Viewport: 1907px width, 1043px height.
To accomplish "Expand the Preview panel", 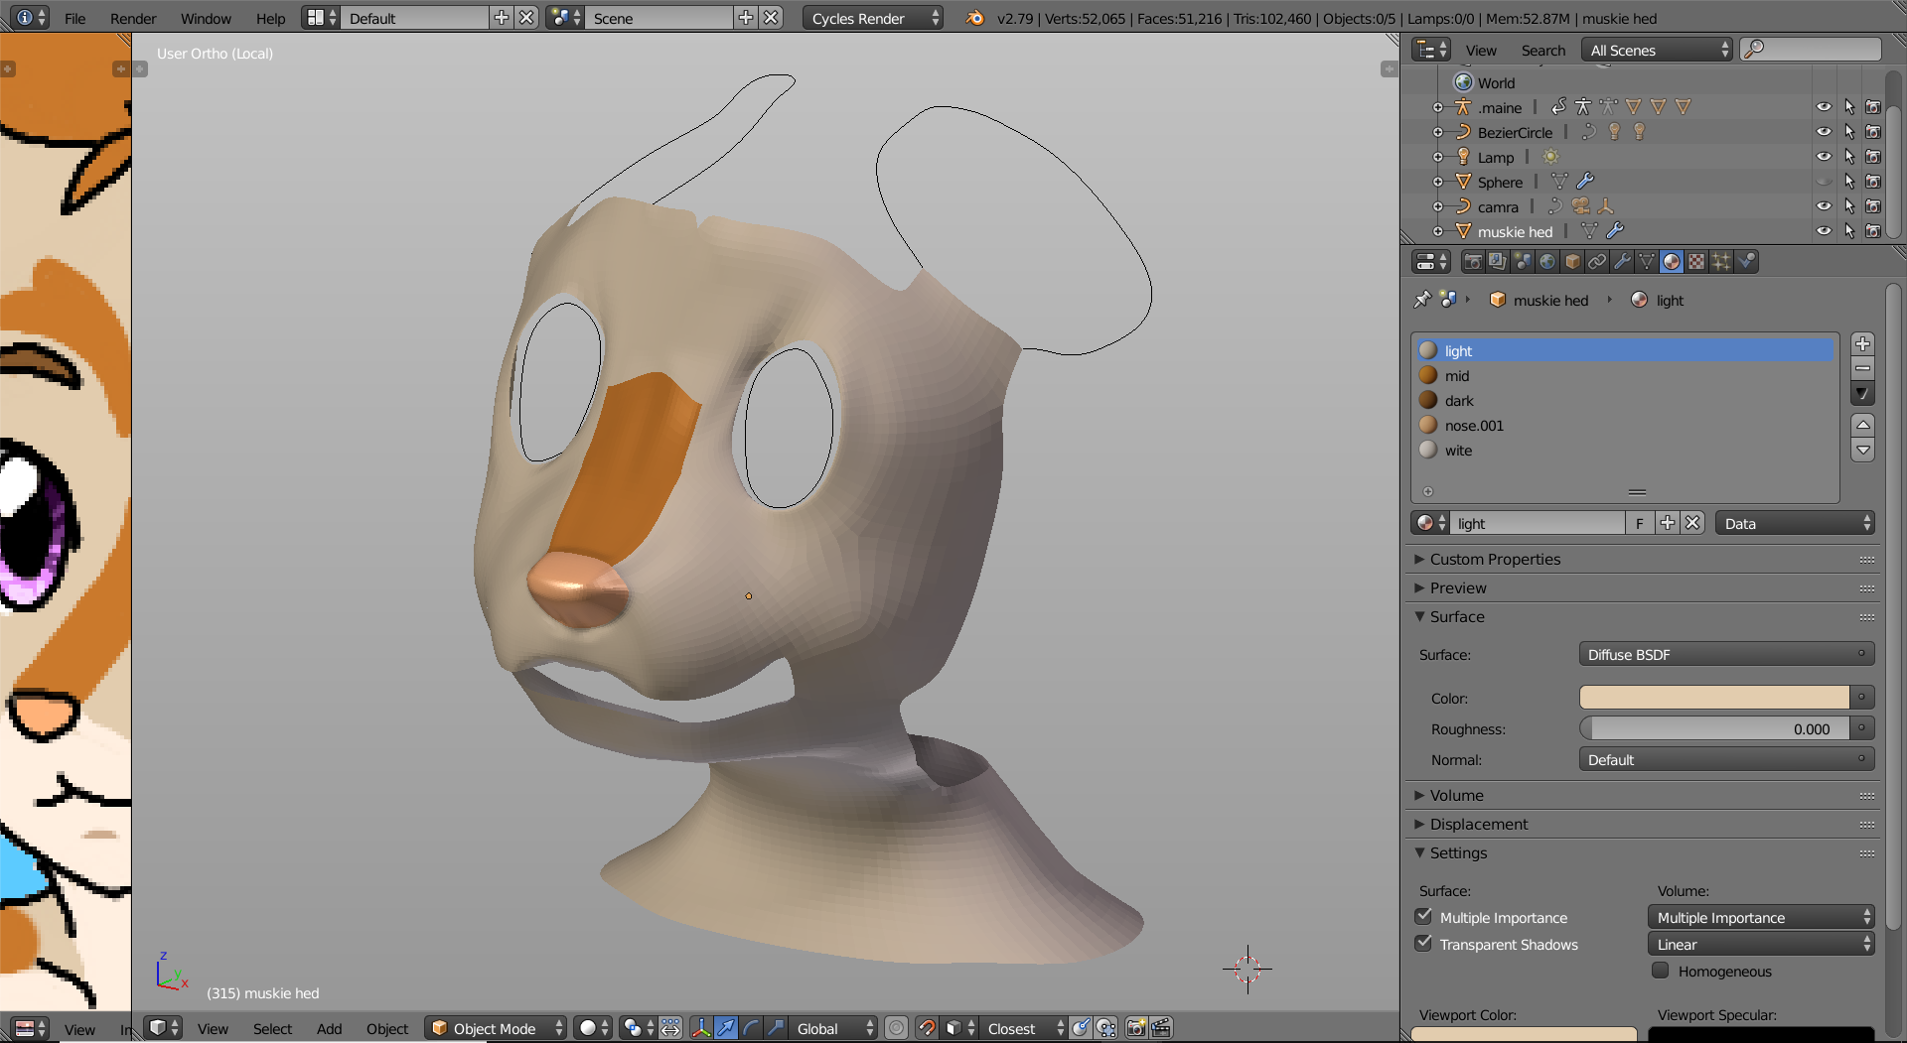I will 1457,588.
